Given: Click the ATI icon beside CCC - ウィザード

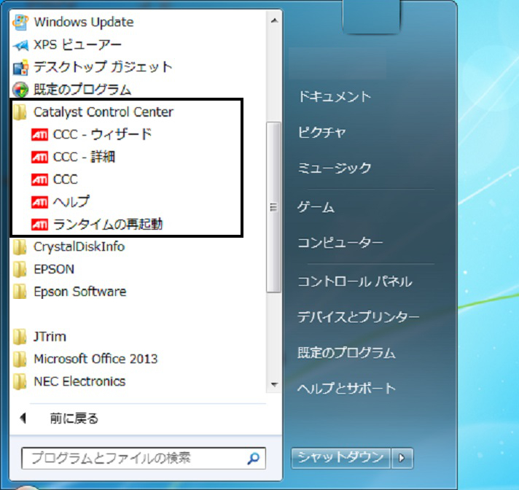Looking at the screenshot, I should click(x=39, y=135).
